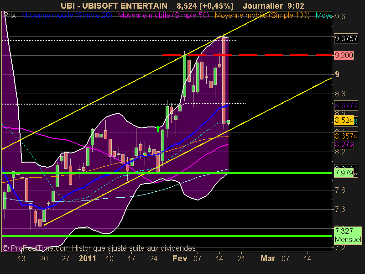Select the 'Prix' legend entry

pyautogui.click(x=10, y=16)
